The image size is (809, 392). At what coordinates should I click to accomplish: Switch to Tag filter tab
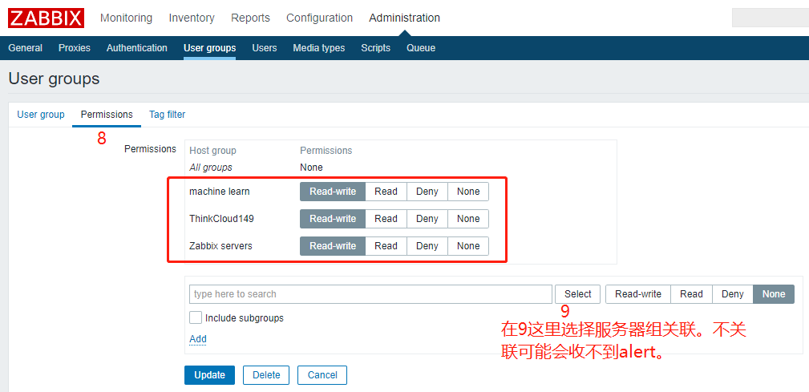(167, 115)
